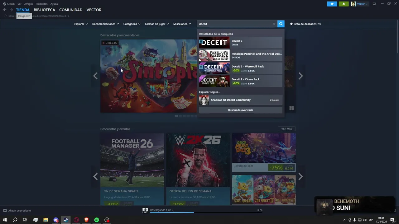Go forward with the right navigation arrow
The image size is (399, 224).
(x=11, y=10)
